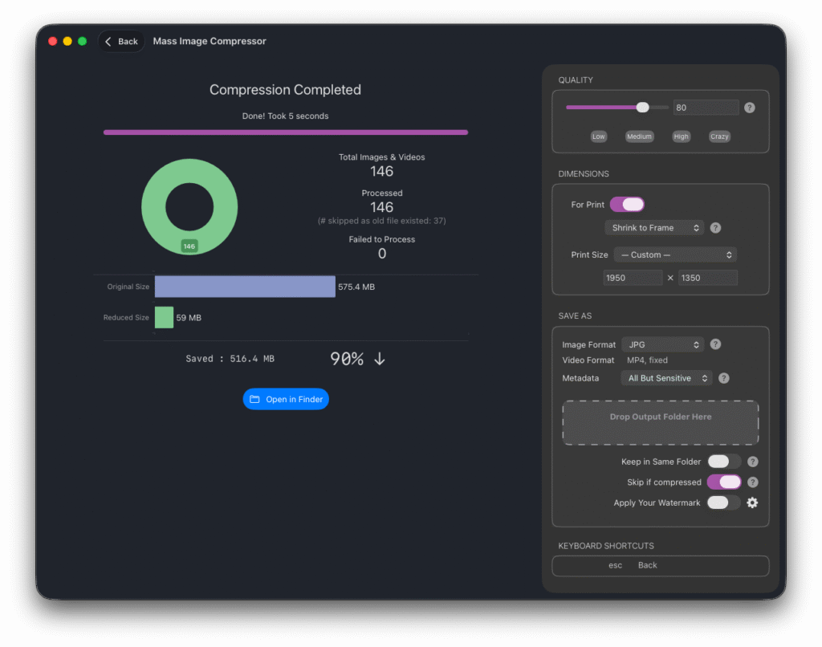Click help icon beside Shrink to Frame
The image size is (822, 647).
[x=715, y=228]
